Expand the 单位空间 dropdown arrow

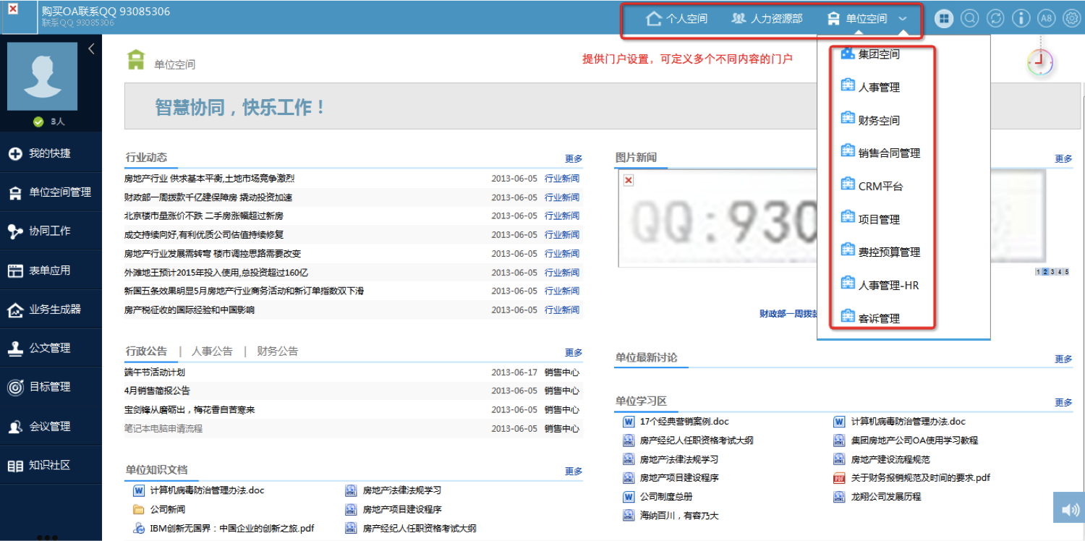[903, 19]
